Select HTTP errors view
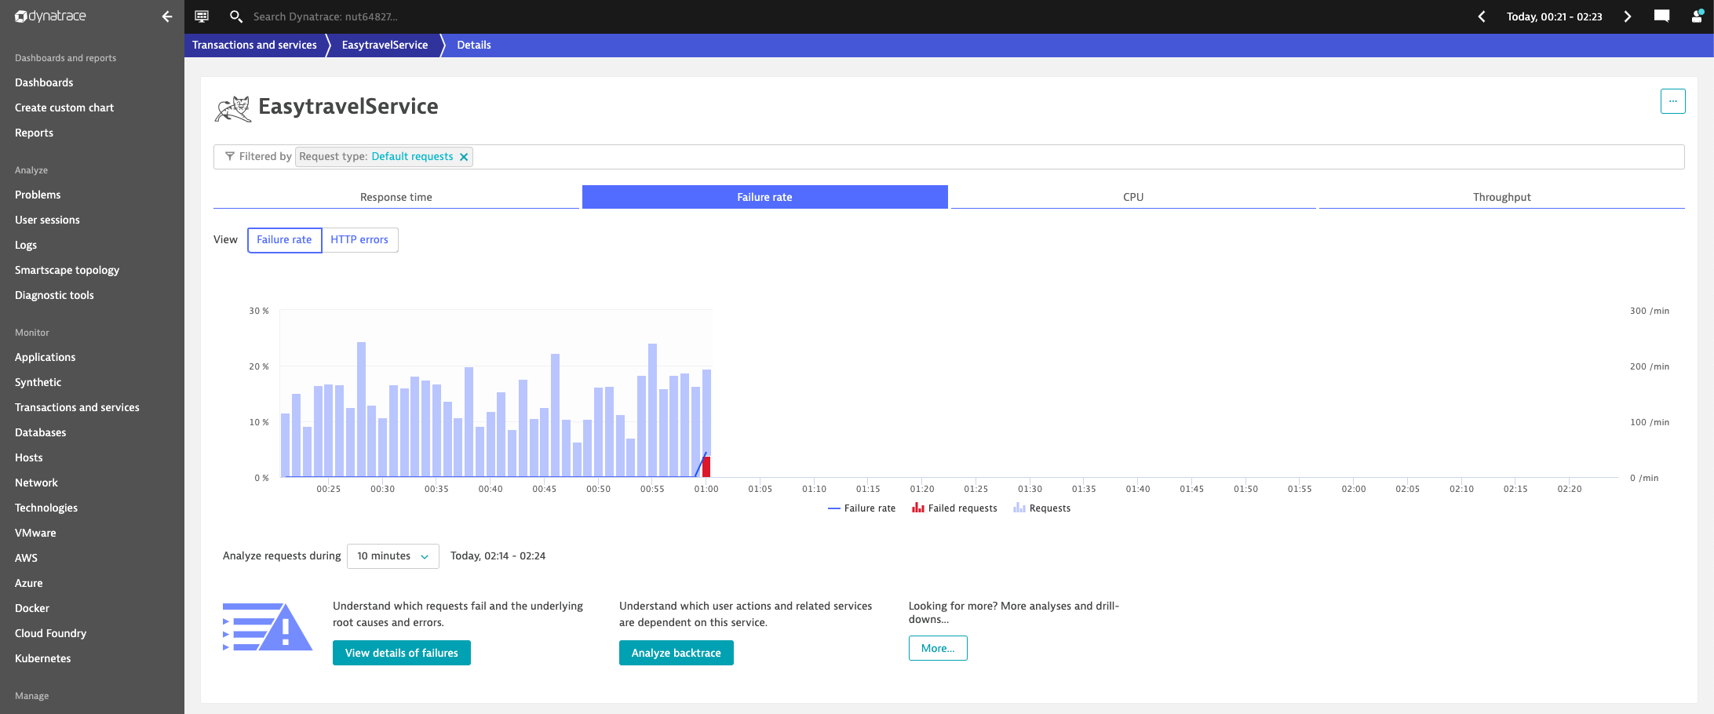The height and width of the screenshot is (714, 1714). pos(359,240)
